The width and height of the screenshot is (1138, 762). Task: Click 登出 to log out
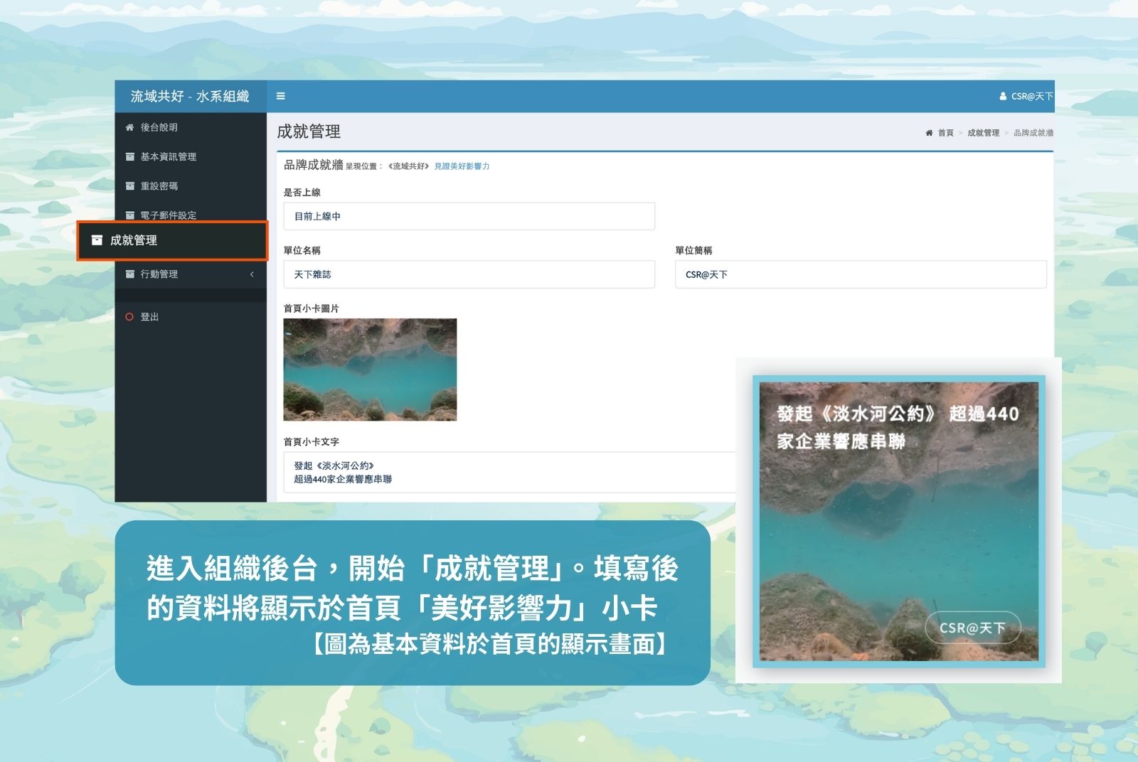[x=149, y=317]
